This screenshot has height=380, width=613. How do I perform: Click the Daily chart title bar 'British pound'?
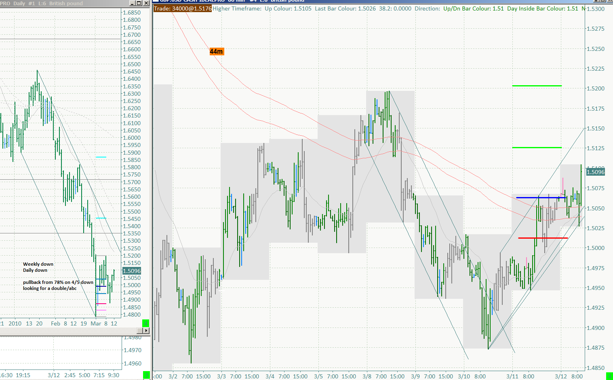pyautogui.click(x=66, y=3)
